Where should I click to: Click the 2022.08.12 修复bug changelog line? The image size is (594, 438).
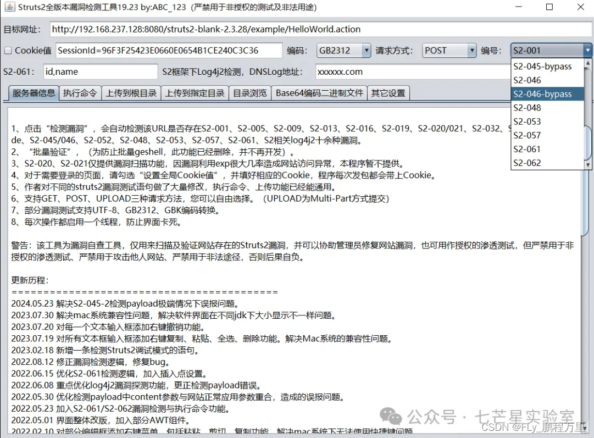[x=91, y=362]
